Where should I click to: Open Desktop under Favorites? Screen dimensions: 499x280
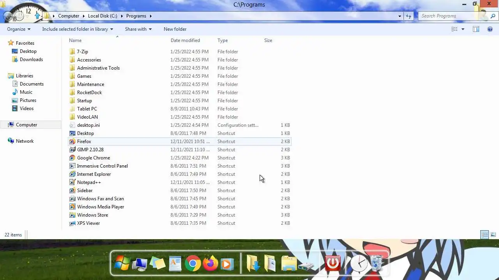click(28, 51)
